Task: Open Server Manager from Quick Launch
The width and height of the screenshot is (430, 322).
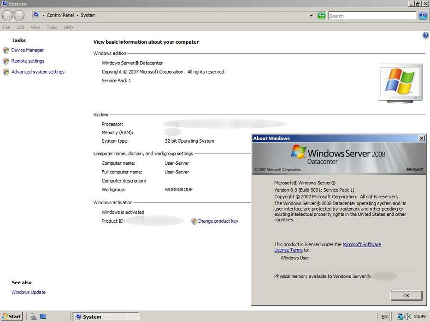Action: 33,317
